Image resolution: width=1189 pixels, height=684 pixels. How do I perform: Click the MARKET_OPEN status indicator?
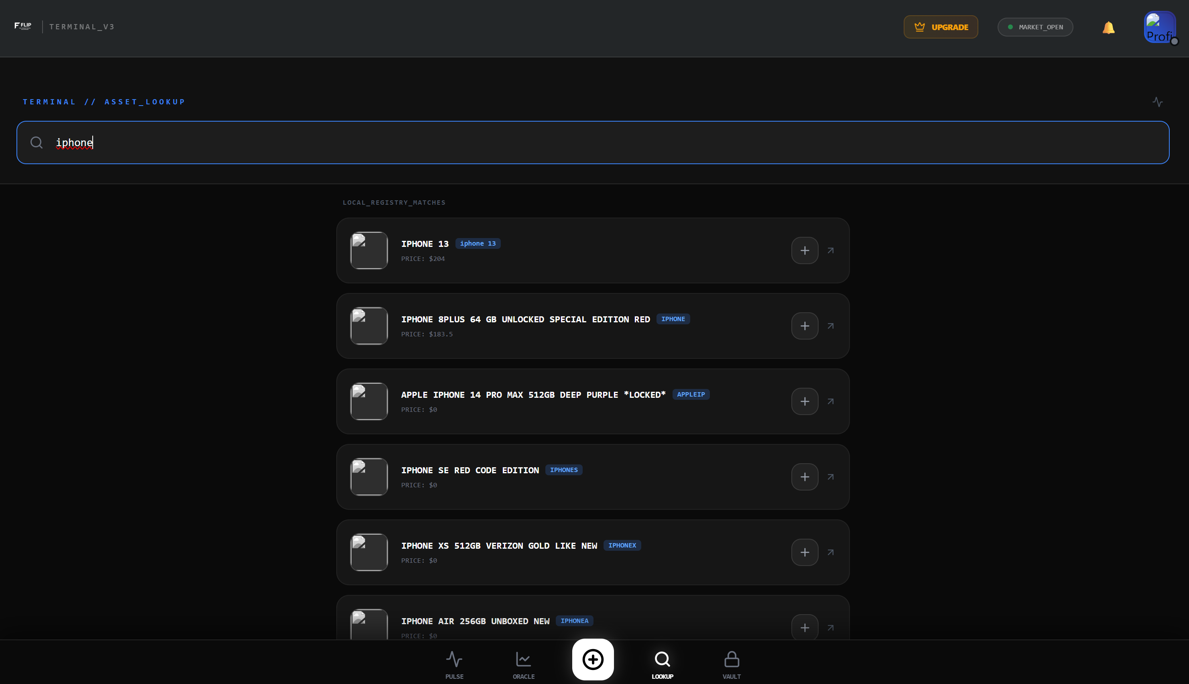coord(1035,27)
